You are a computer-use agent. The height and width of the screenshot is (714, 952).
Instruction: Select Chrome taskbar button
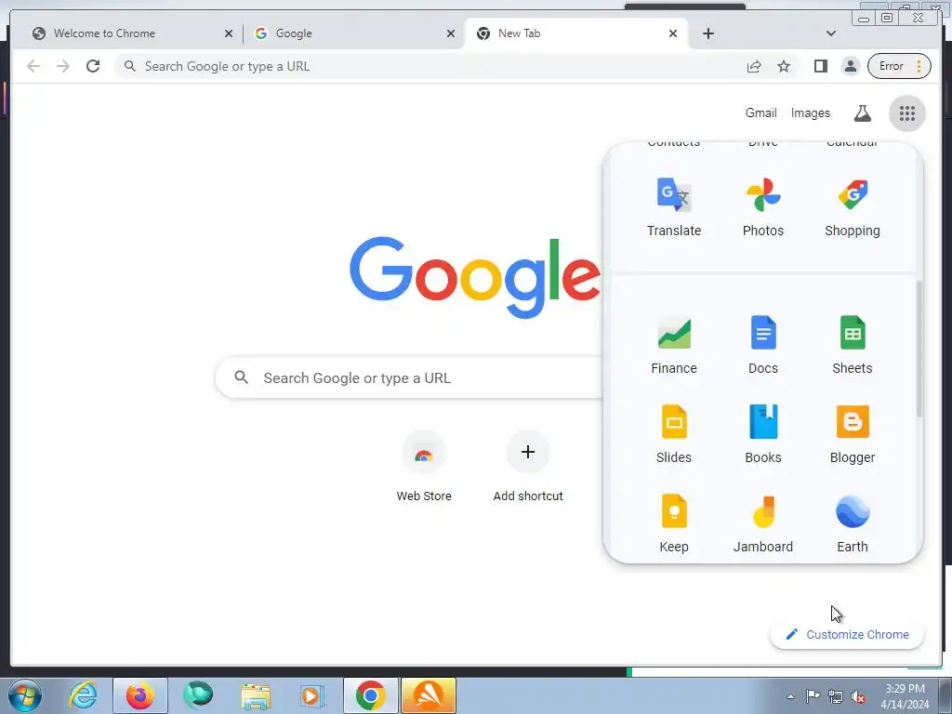[370, 695]
